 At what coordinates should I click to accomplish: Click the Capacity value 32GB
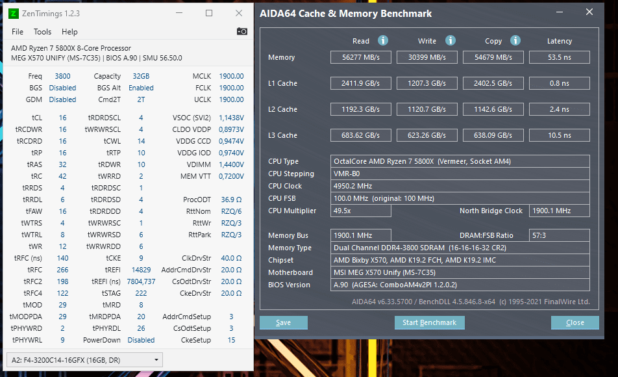pyautogui.click(x=141, y=76)
